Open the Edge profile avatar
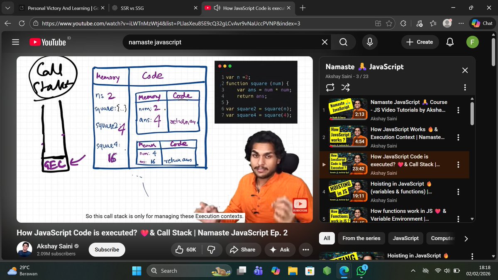This screenshot has height=280, width=498. (x=447, y=24)
